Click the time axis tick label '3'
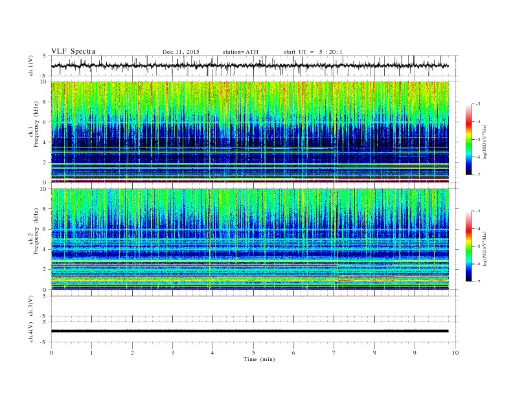The width and height of the screenshot is (513, 396). [x=173, y=353]
